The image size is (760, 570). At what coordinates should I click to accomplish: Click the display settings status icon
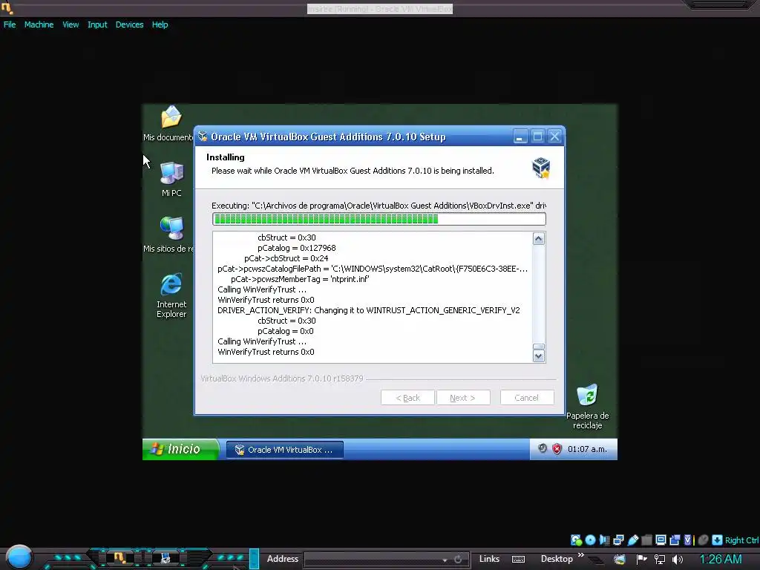coord(661,540)
